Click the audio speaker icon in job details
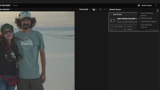The width and height of the screenshot is (160, 90). point(112,29)
